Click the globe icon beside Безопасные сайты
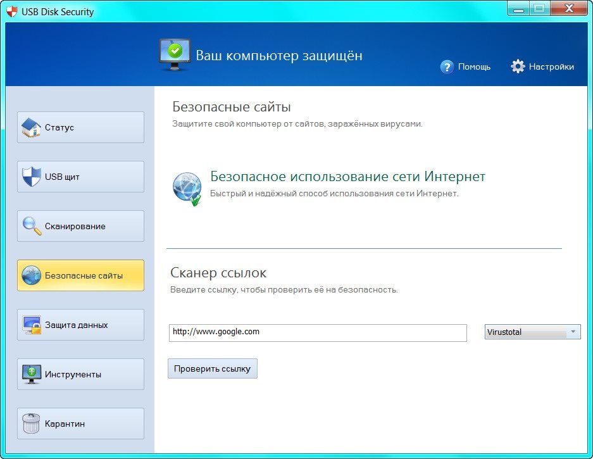The height and width of the screenshot is (459, 593). tap(31, 275)
